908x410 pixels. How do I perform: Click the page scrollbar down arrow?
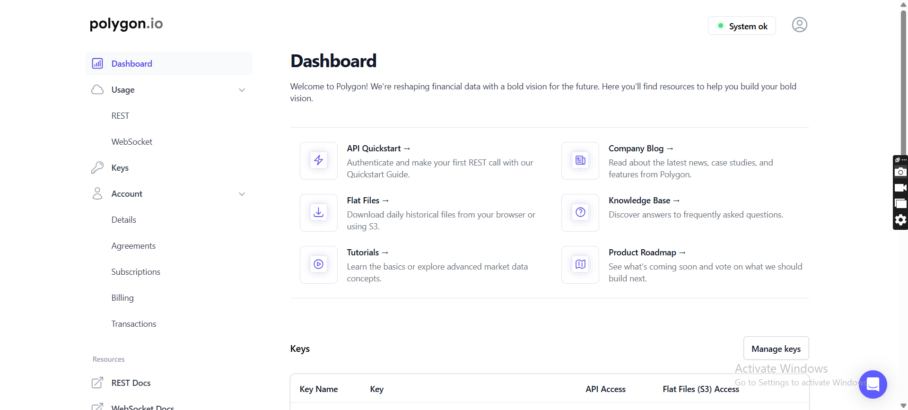[x=903, y=406]
